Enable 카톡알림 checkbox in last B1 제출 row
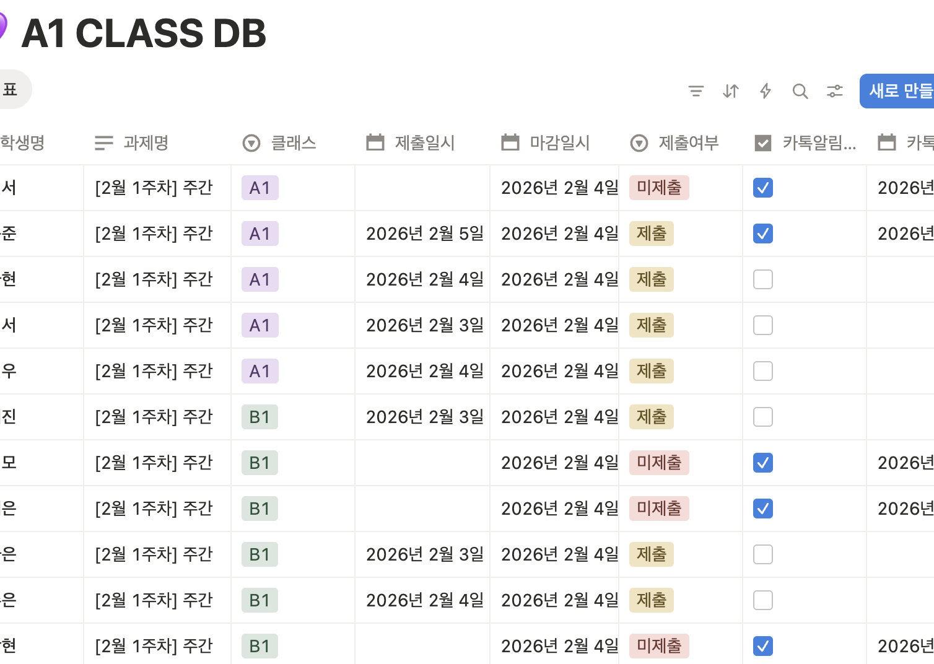Image resolution: width=934 pixels, height=664 pixels. pyautogui.click(x=763, y=600)
